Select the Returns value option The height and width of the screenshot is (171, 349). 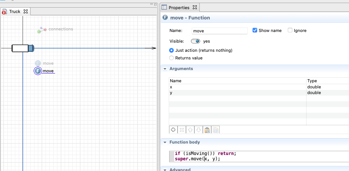point(171,58)
